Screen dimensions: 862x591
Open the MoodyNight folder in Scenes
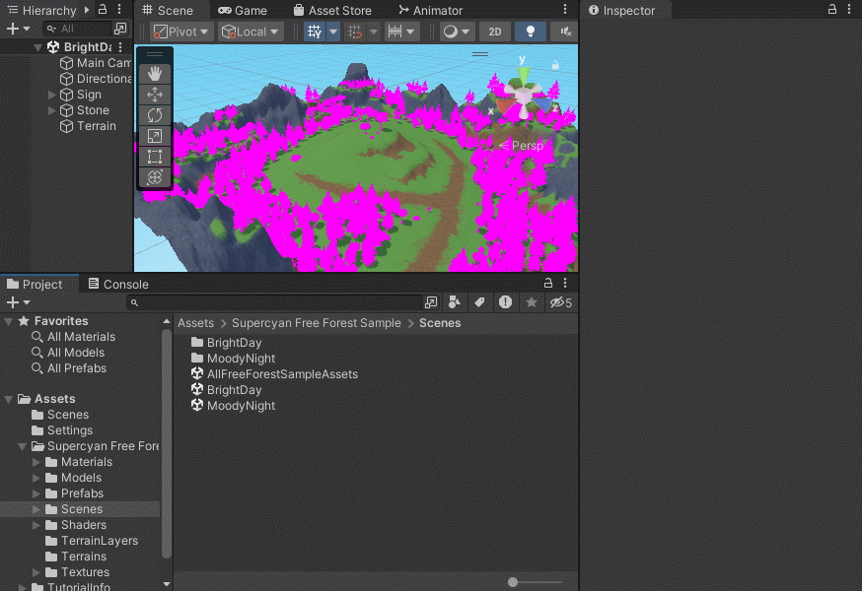coord(233,359)
